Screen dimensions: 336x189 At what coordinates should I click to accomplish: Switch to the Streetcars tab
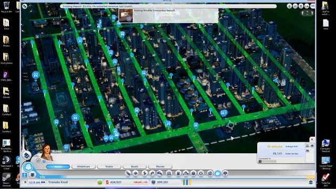tap(83, 166)
